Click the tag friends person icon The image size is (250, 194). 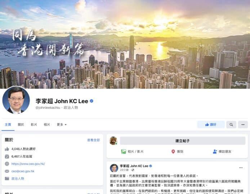pos(215,152)
